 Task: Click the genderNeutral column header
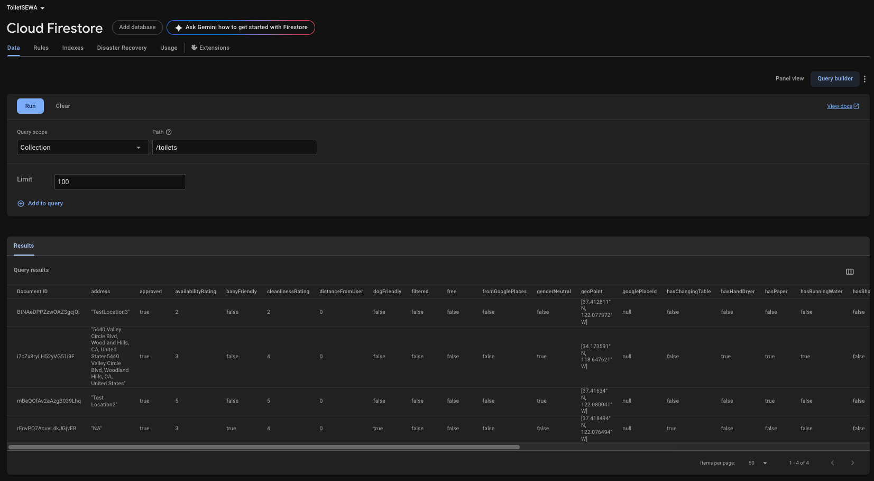pyautogui.click(x=554, y=292)
